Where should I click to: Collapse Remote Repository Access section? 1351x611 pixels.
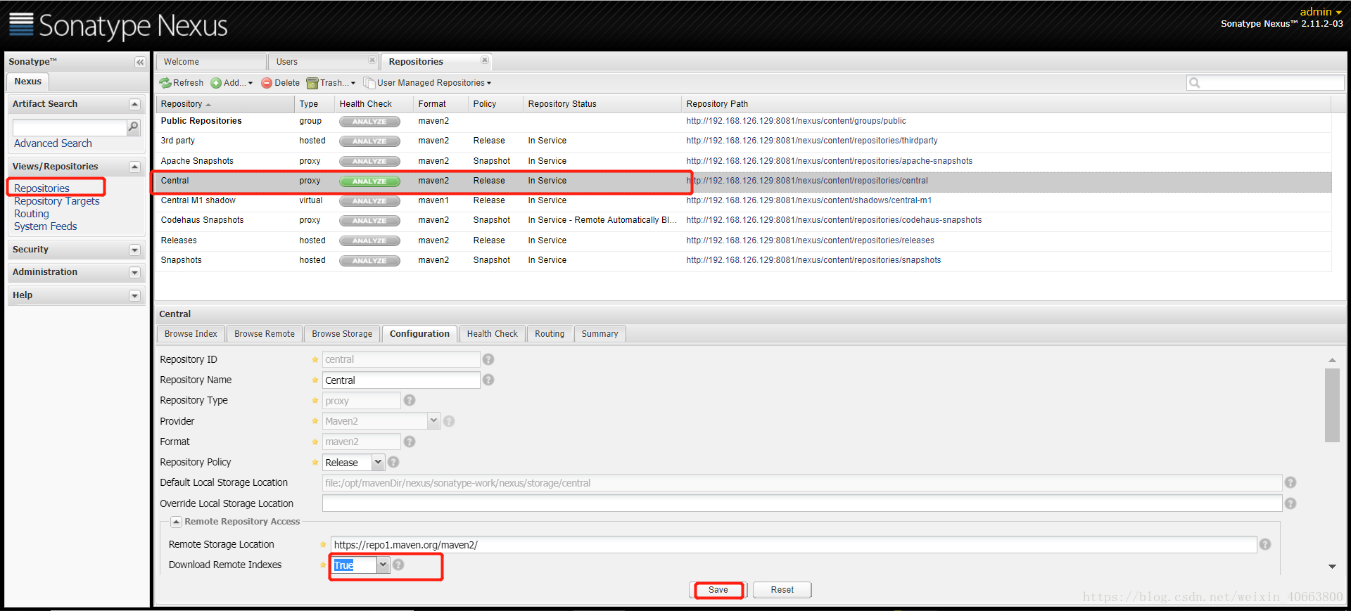(177, 522)
